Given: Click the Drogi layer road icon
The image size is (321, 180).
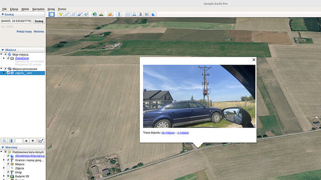Looking at the screenshot, I should point(12,172).
